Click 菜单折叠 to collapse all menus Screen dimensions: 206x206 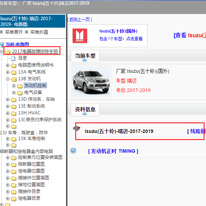(x=39, y=32)
